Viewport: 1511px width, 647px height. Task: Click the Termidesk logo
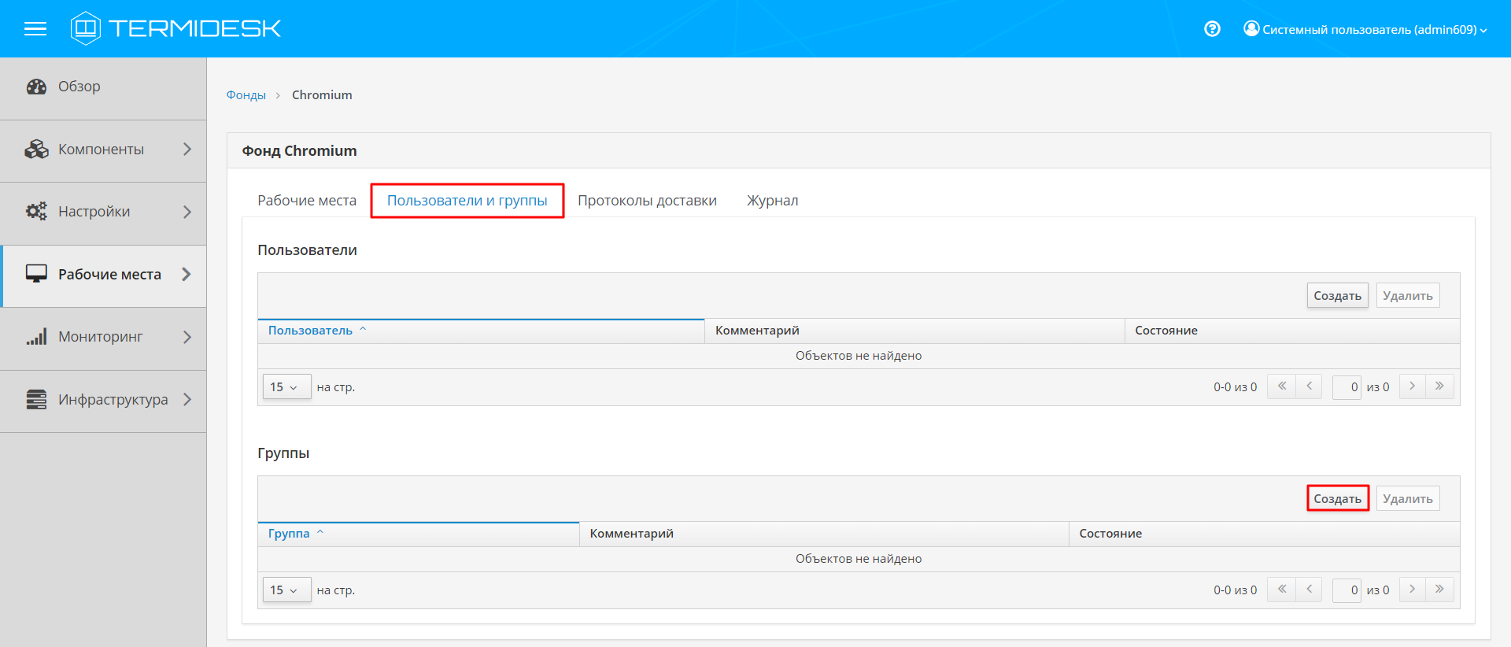pyautogui.click(x=175, y=28)
